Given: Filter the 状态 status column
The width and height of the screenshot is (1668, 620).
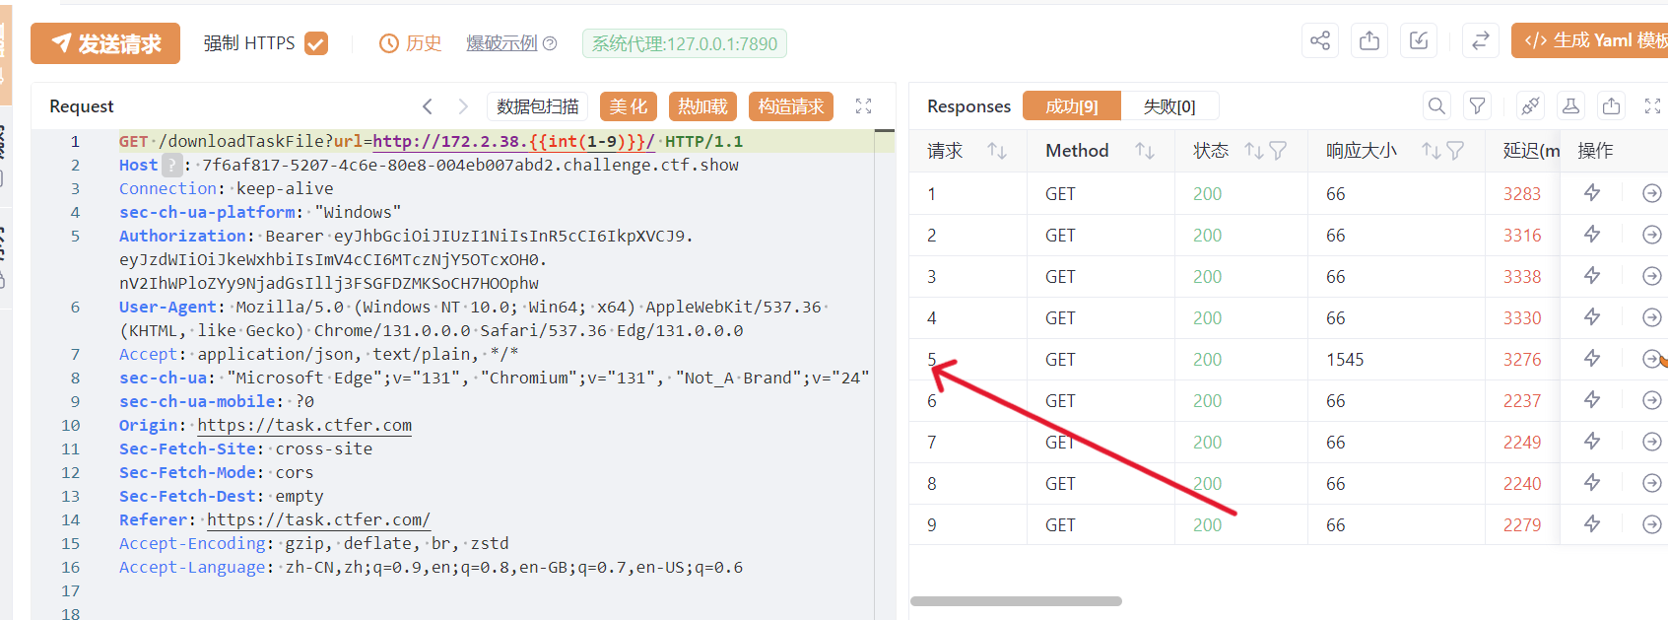Looking at the screenshot, I should (x=1278, y=151).
